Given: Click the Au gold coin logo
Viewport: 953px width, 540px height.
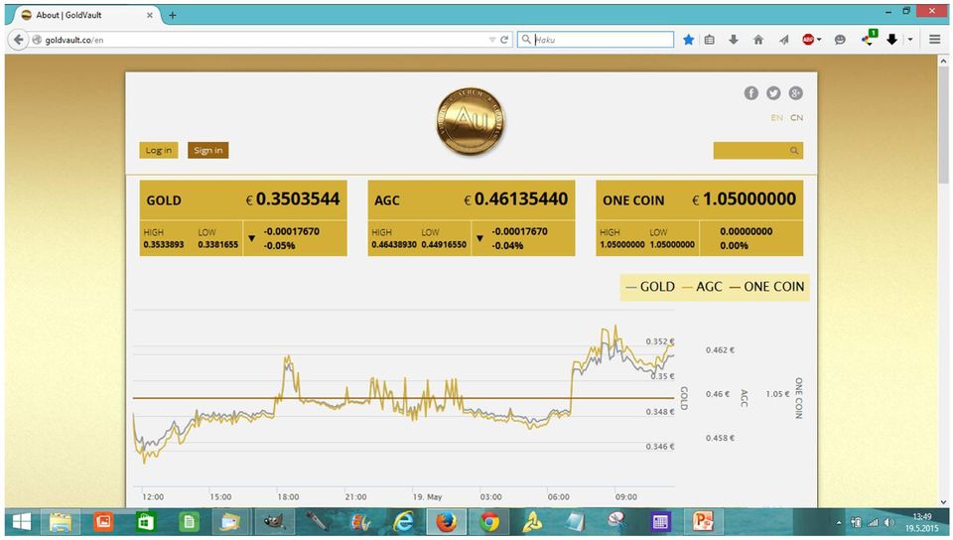Looking at the screenshot, I should (x=471, y=121).
